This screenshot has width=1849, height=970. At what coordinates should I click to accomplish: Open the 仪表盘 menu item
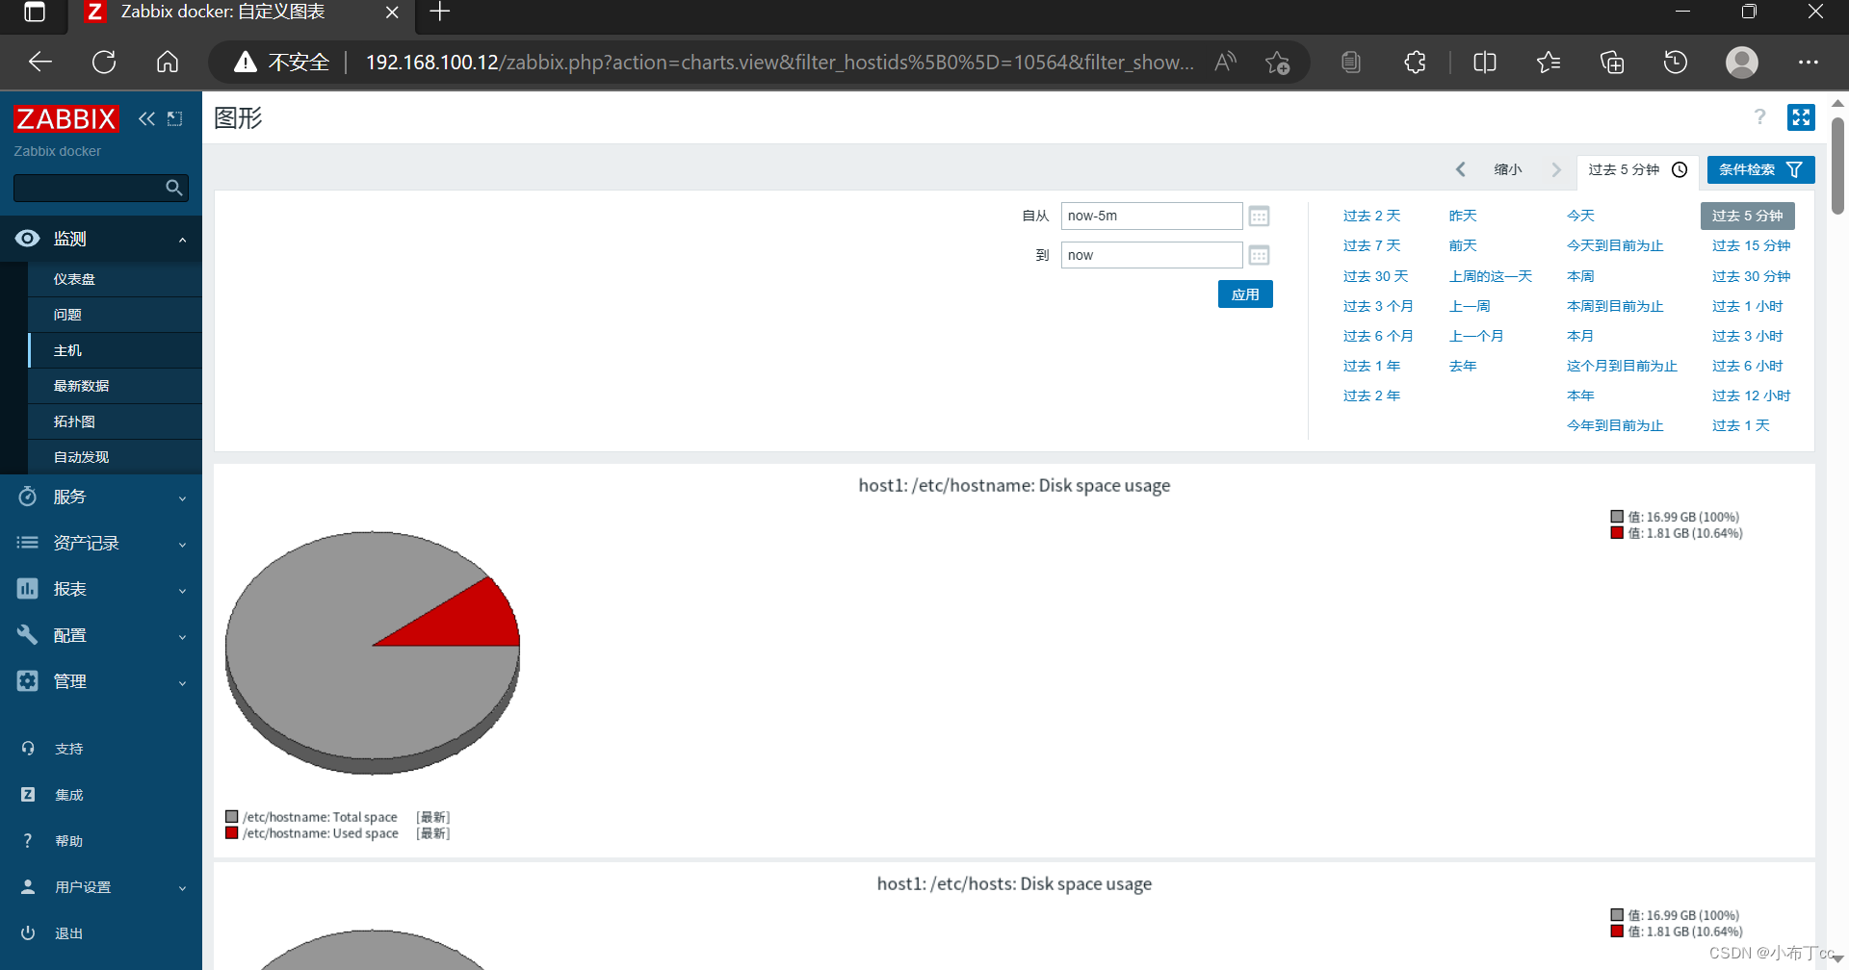pyautogui.click(x=116, y=279)
